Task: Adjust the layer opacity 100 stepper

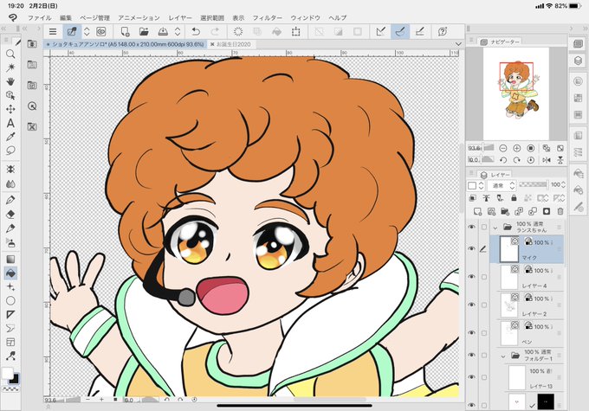Action: click(x=563, y=184)
